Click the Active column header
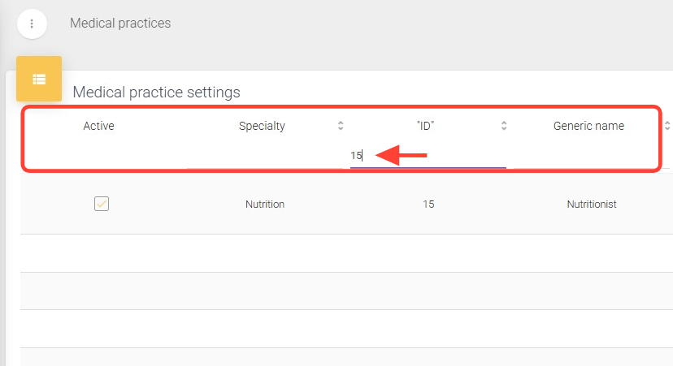 pos(99,126)
